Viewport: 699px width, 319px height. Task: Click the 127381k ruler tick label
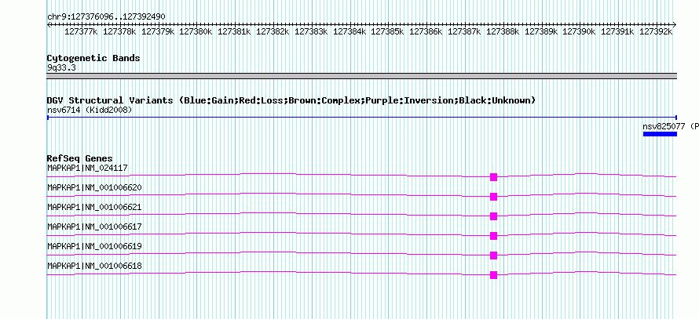[x=235, y=31]
